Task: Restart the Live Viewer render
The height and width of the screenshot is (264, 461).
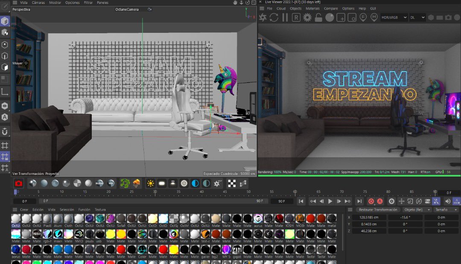Action: pyautogui.click(x=274, y=17)
